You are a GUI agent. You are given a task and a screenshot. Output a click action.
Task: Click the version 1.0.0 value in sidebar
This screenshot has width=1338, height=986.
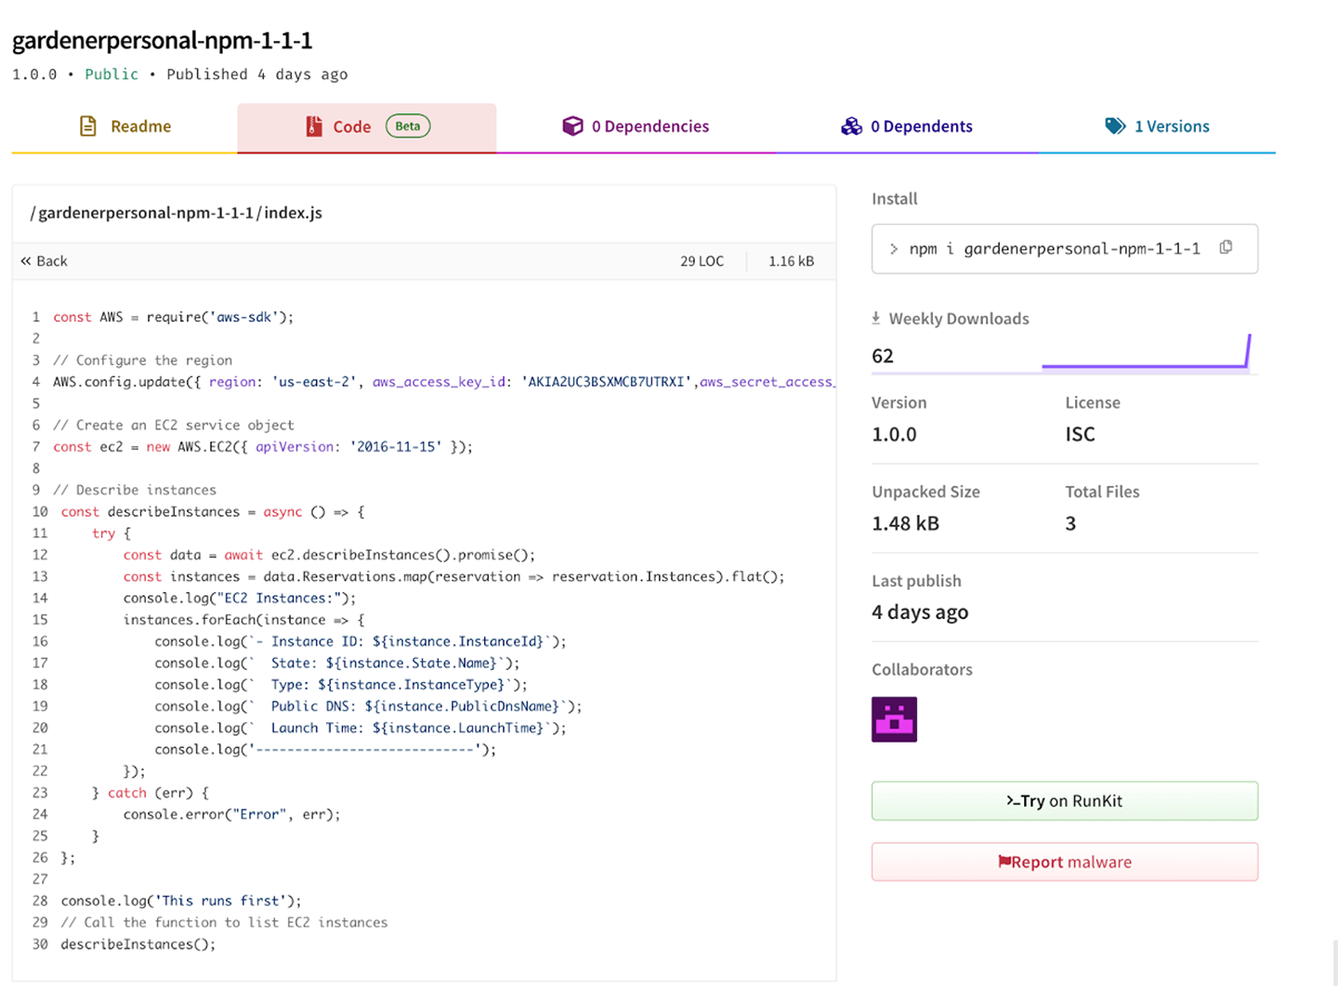tap(894, 434)
